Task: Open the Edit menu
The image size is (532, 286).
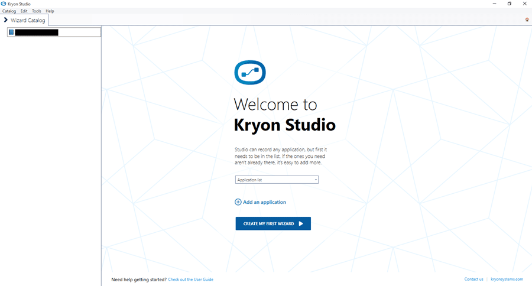Action: tap(24, 11)
